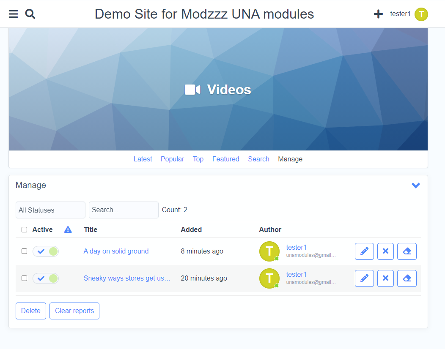Screen dimensions: 445x349
Task: Open "Sneaky ways stores get us…" video link
Action: point(126,278)
